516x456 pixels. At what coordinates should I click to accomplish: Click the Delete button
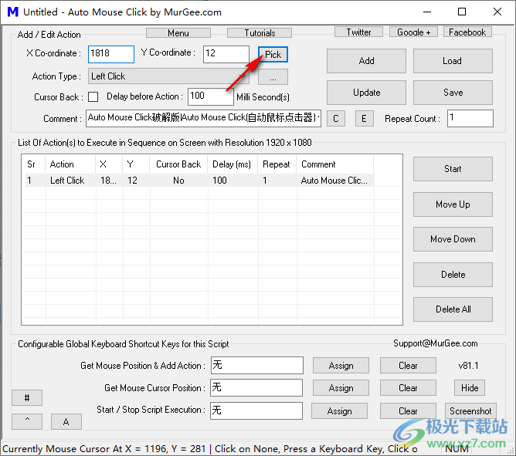[x=453, y=275]
